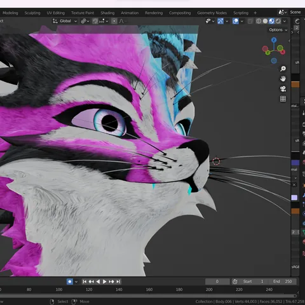
Task: Jump to timeline end endpoint
Action: click(118, 281)
